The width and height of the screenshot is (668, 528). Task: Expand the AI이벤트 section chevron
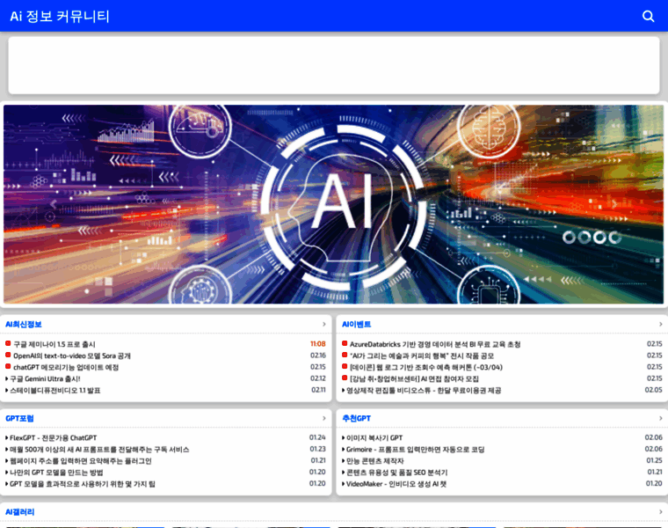tap(660, 324)
